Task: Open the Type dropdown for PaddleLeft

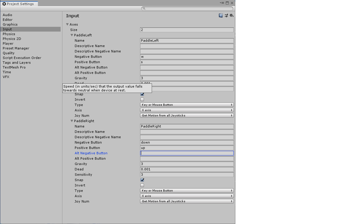Action: coord(187,105)
